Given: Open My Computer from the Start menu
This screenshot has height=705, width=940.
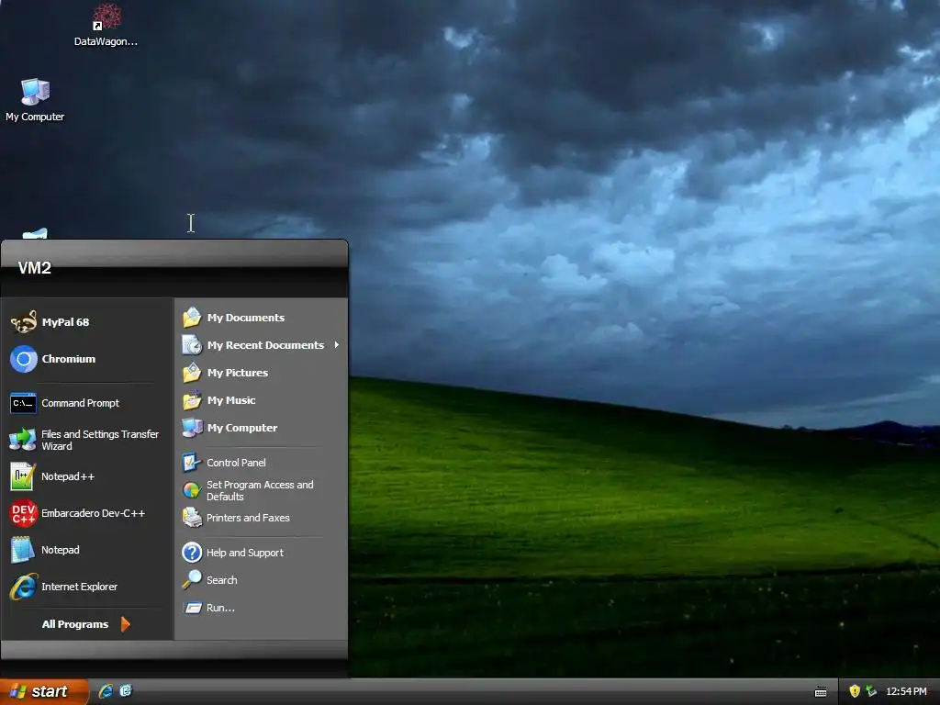Looking at the screenshot, I should (261, 428).
